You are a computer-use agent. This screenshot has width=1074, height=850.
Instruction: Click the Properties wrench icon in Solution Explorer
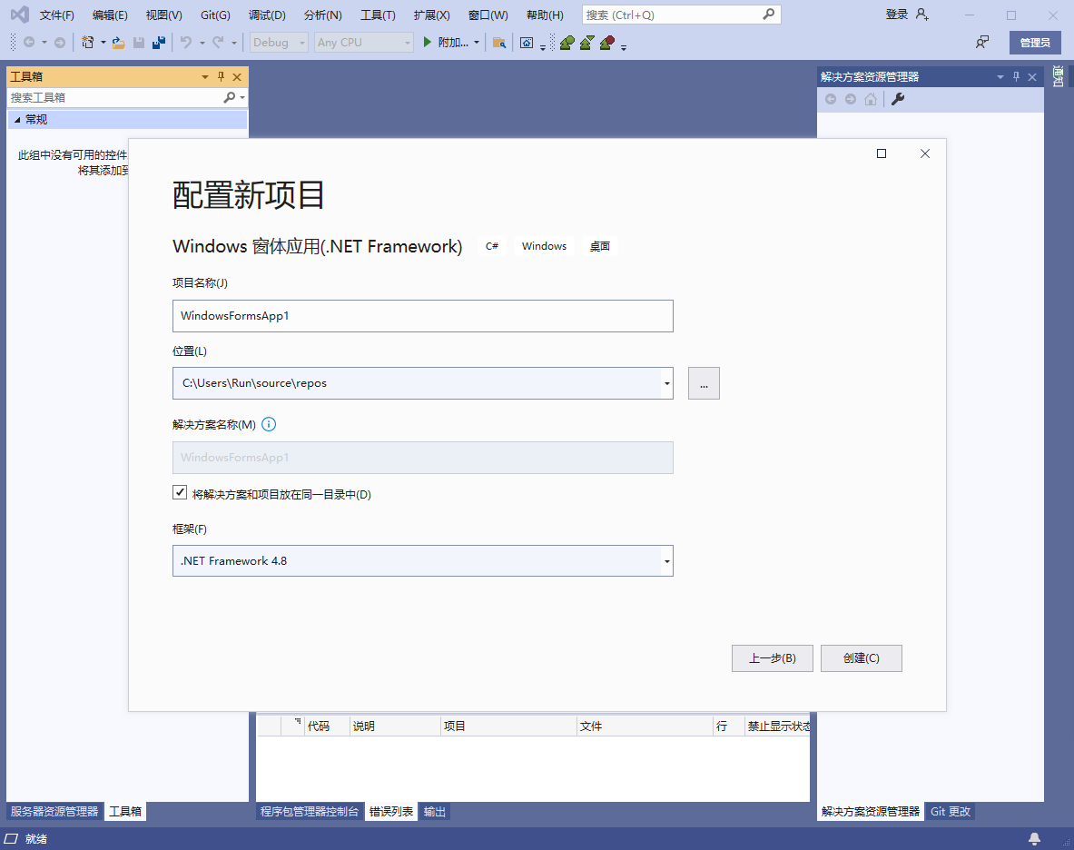897,99
